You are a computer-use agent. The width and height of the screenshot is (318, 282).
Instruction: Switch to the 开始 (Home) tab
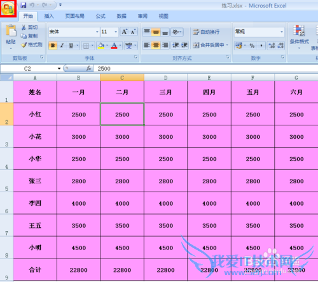click(28, 16)
